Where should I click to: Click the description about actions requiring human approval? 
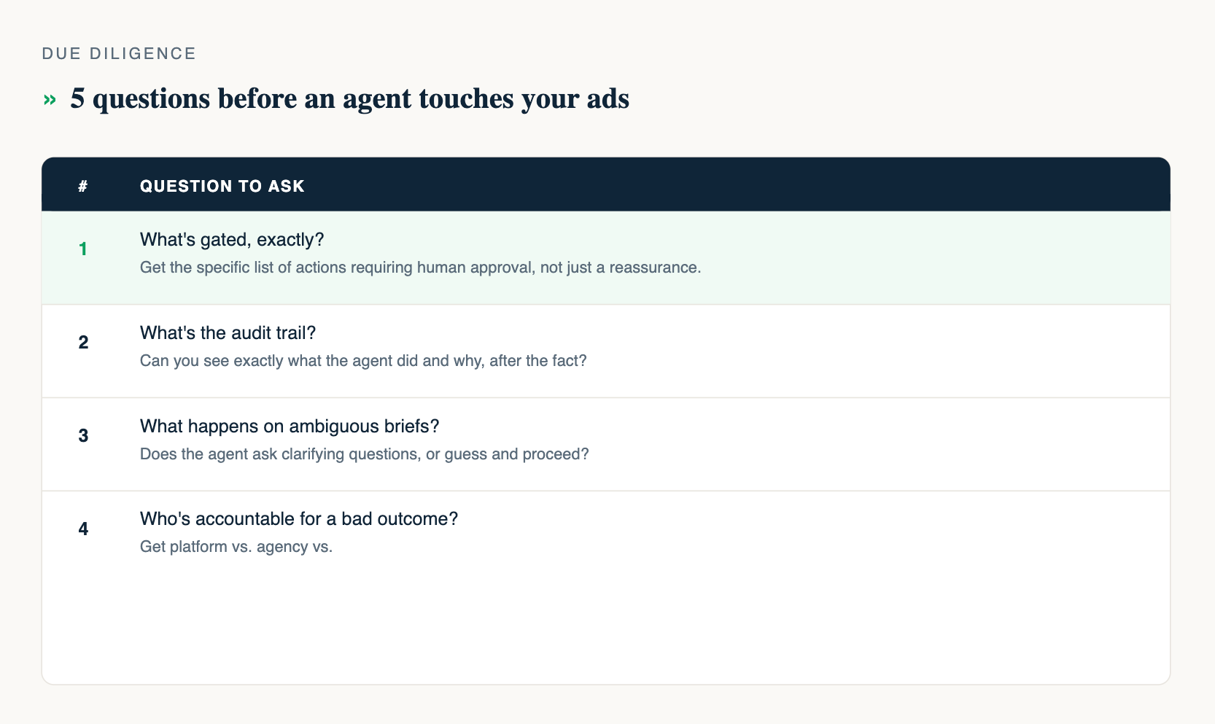pos(420,268)
